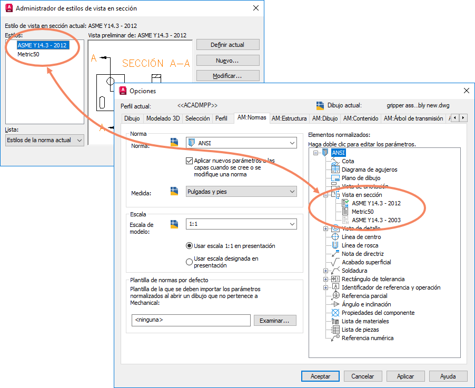Expand Identificador de referencia y operación node
475x388 pixels.
pos(325,287)
